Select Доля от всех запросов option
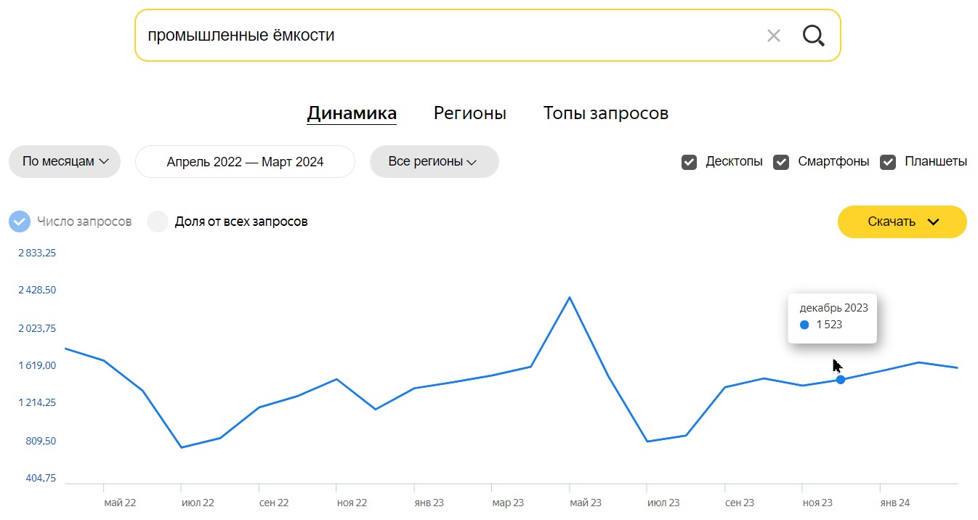This screenshot has width=978, height=520. [x=158, y=222]
